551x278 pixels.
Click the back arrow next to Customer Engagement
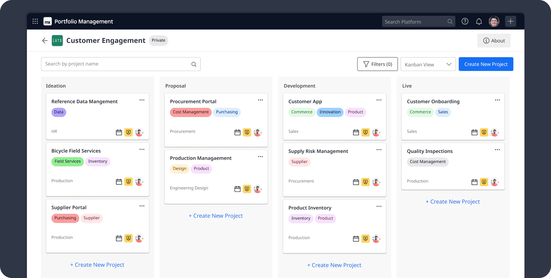45,40
